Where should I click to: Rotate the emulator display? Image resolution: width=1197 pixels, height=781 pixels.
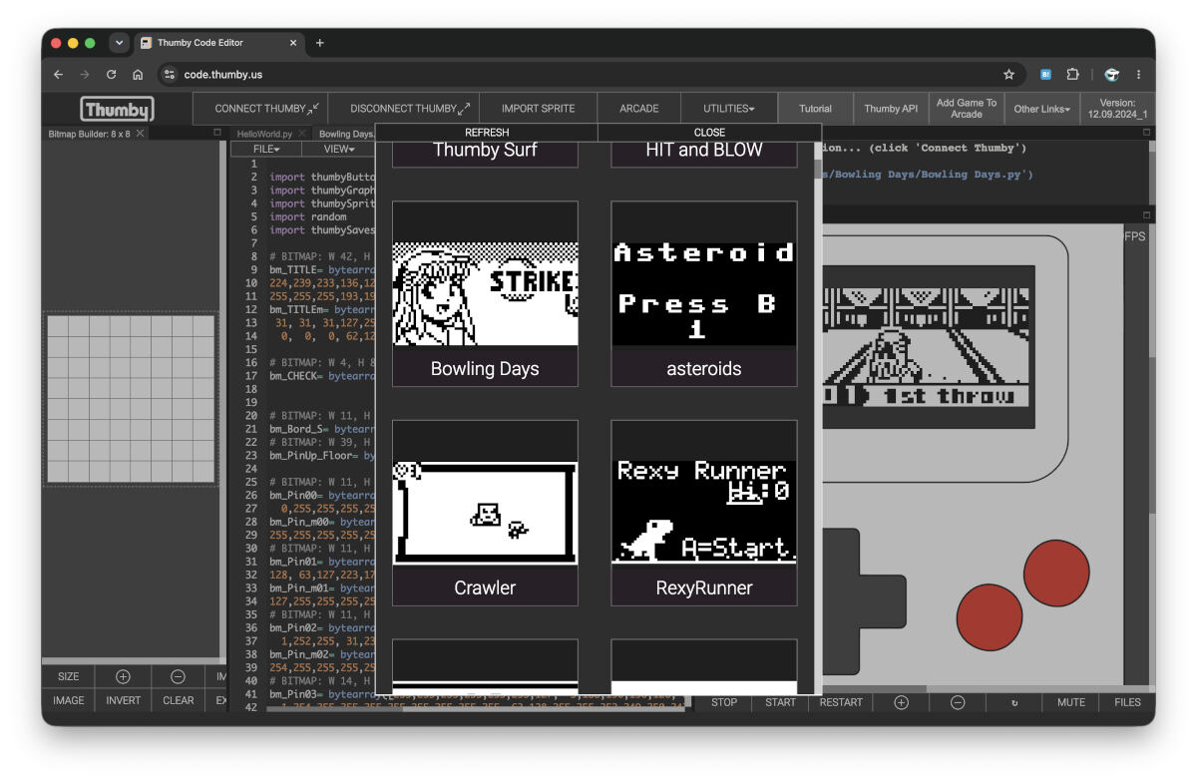click(1014, 702)
